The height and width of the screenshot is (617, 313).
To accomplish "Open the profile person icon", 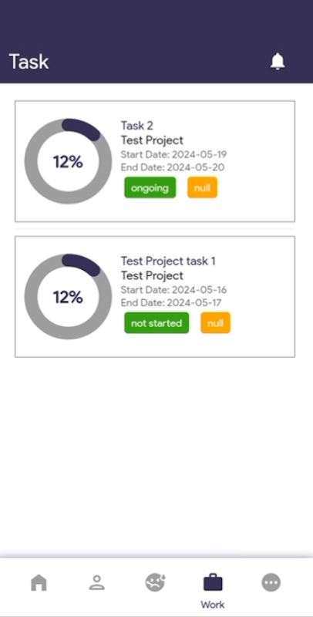I will [96, 582].
